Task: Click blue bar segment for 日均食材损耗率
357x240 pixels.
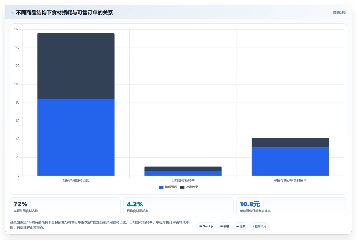Action: [183, 173]
